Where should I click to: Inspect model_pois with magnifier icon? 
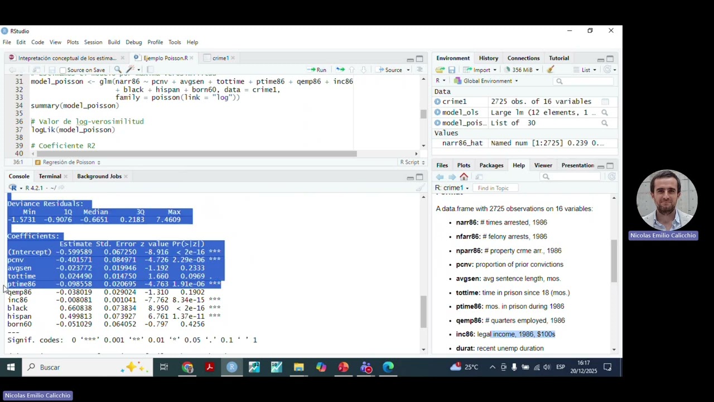pos(605,123)
